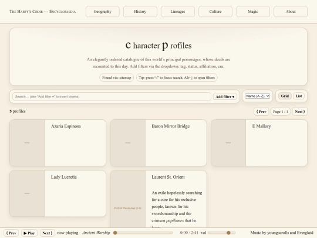The image size is (317, 238).
Task: Click the Found via: sitemap chip
Action: 117,78
